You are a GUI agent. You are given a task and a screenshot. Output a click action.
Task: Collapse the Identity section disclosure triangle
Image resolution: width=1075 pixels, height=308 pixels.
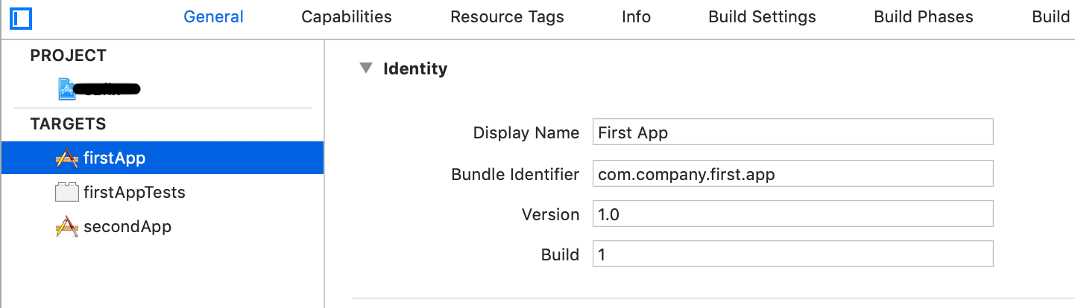365,68
